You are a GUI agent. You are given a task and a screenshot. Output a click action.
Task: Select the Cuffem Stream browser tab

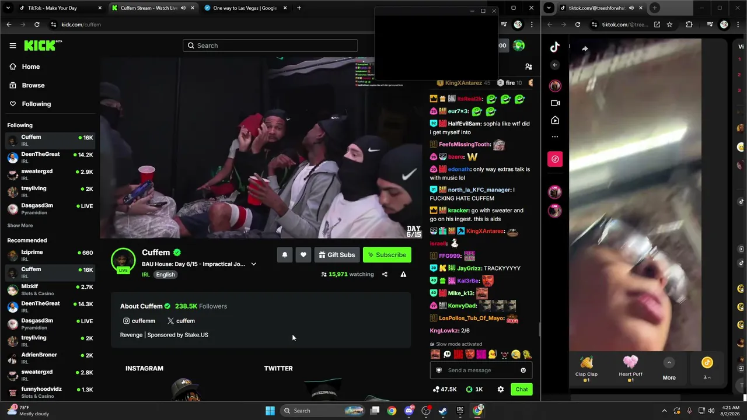coord(153,8)
